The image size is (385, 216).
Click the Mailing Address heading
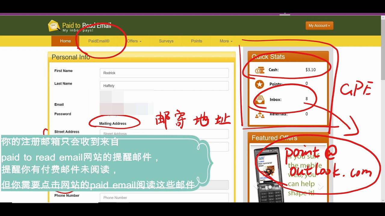[113, 124]
